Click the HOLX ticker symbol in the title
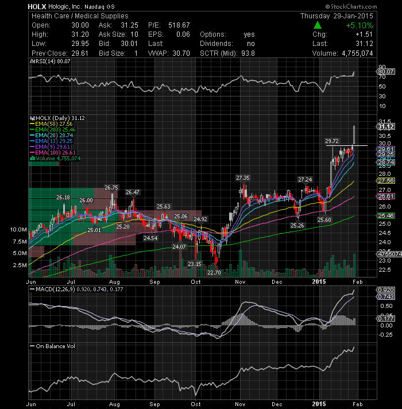Viewport: 402px width, 409px height. tap(37, 6)
